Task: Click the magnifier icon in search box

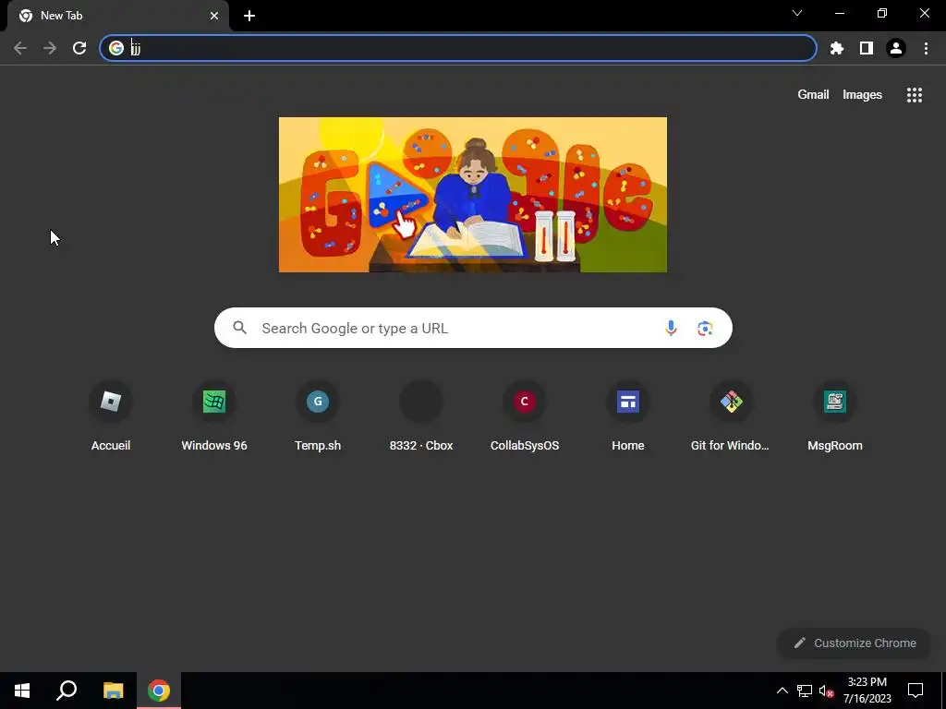Action: pos(240,328)
